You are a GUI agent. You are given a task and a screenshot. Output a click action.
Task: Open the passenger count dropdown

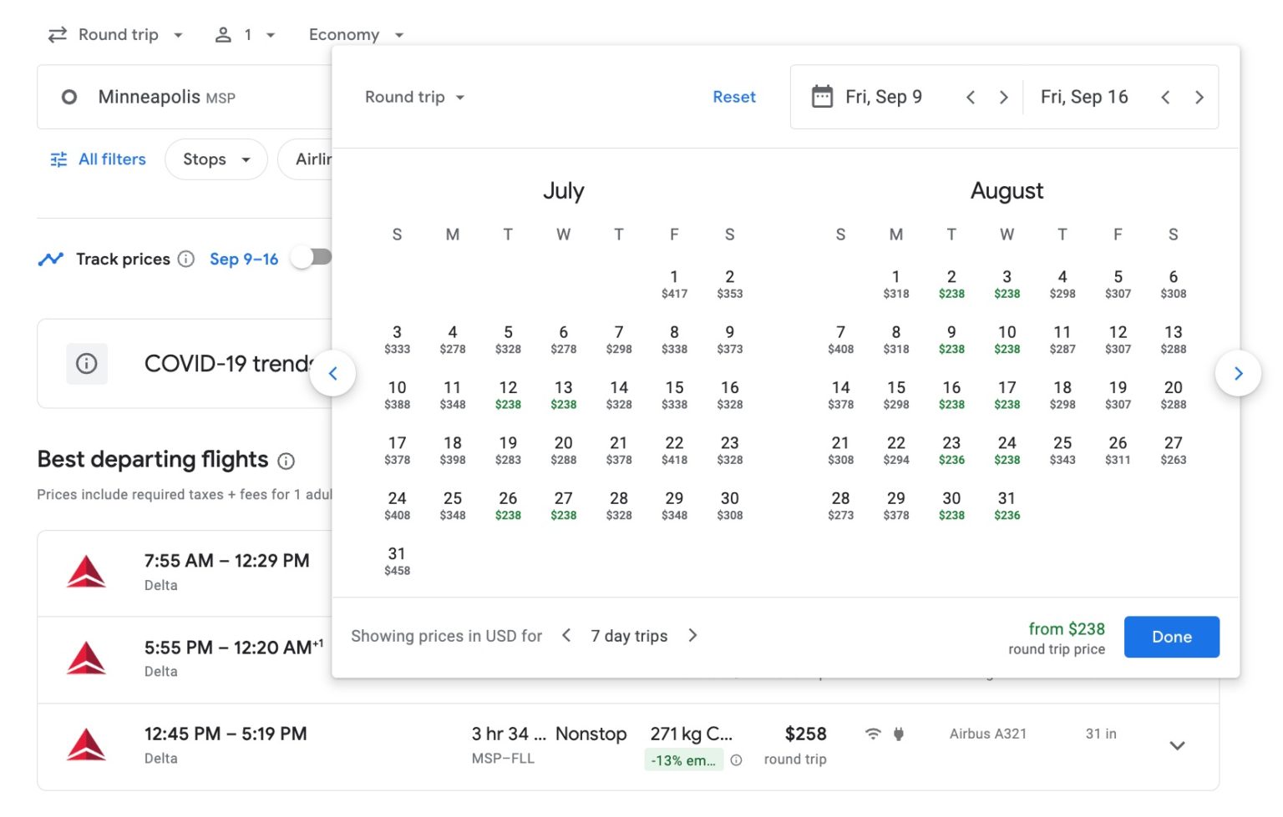[x=246, y=34]
